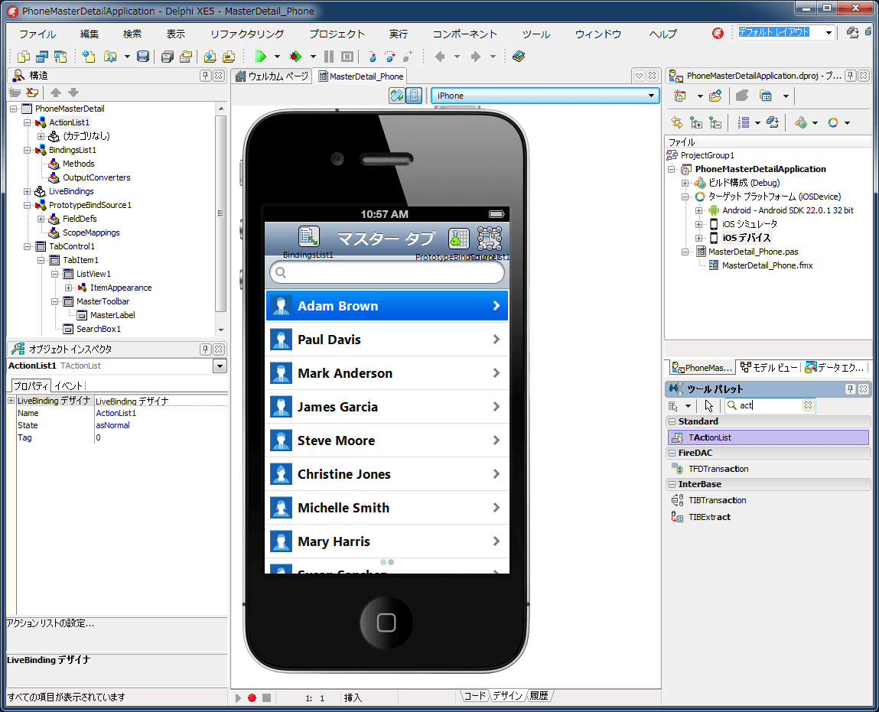Click the Structure panel move down arrow
Viewport: 879px width, 712px height.
click(73, 93)
